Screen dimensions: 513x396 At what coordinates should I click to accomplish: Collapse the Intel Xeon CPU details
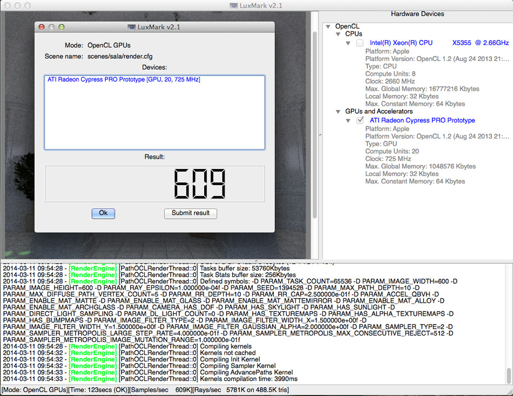[x=348, y=43]
